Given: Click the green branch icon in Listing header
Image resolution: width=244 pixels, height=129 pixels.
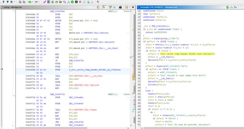Looking at the screenshot, I should [x=114, y=7].
